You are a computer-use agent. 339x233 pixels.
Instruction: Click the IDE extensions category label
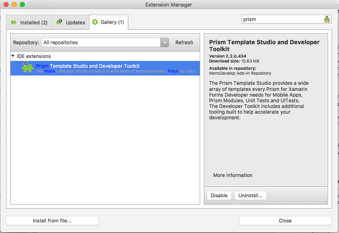point(34,56)
